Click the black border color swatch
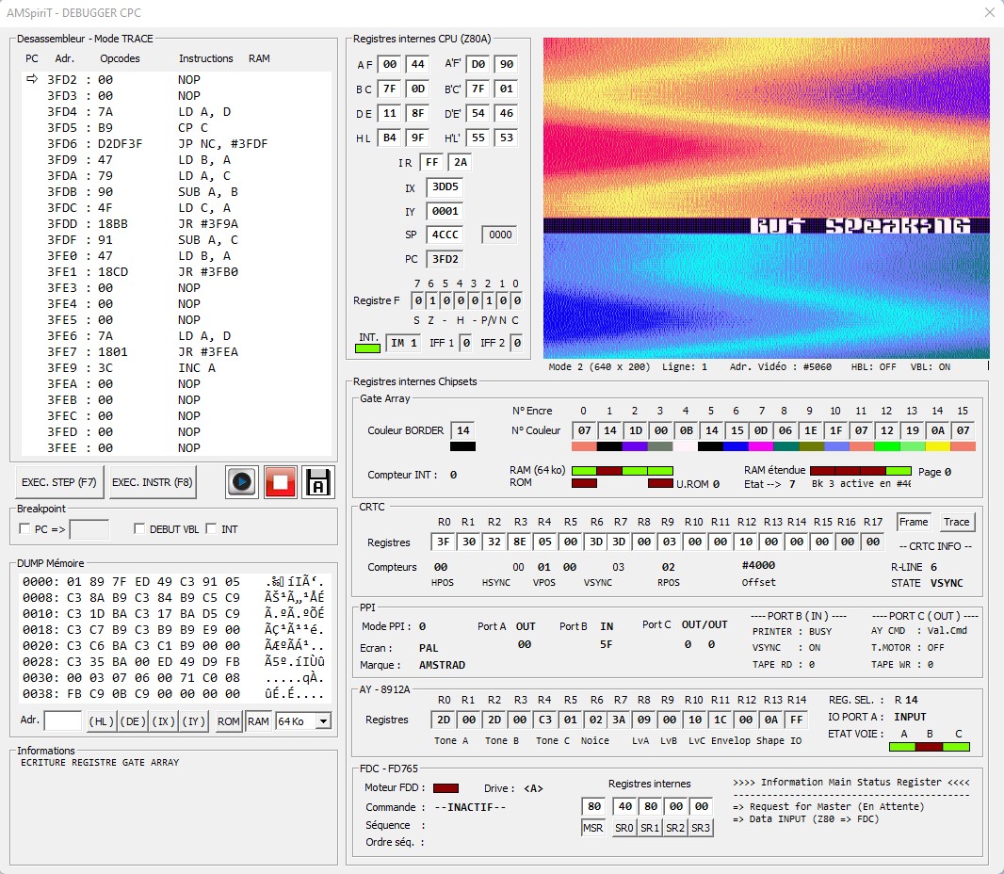Screen dimensions: 1004x874 (x=462, y=446)
